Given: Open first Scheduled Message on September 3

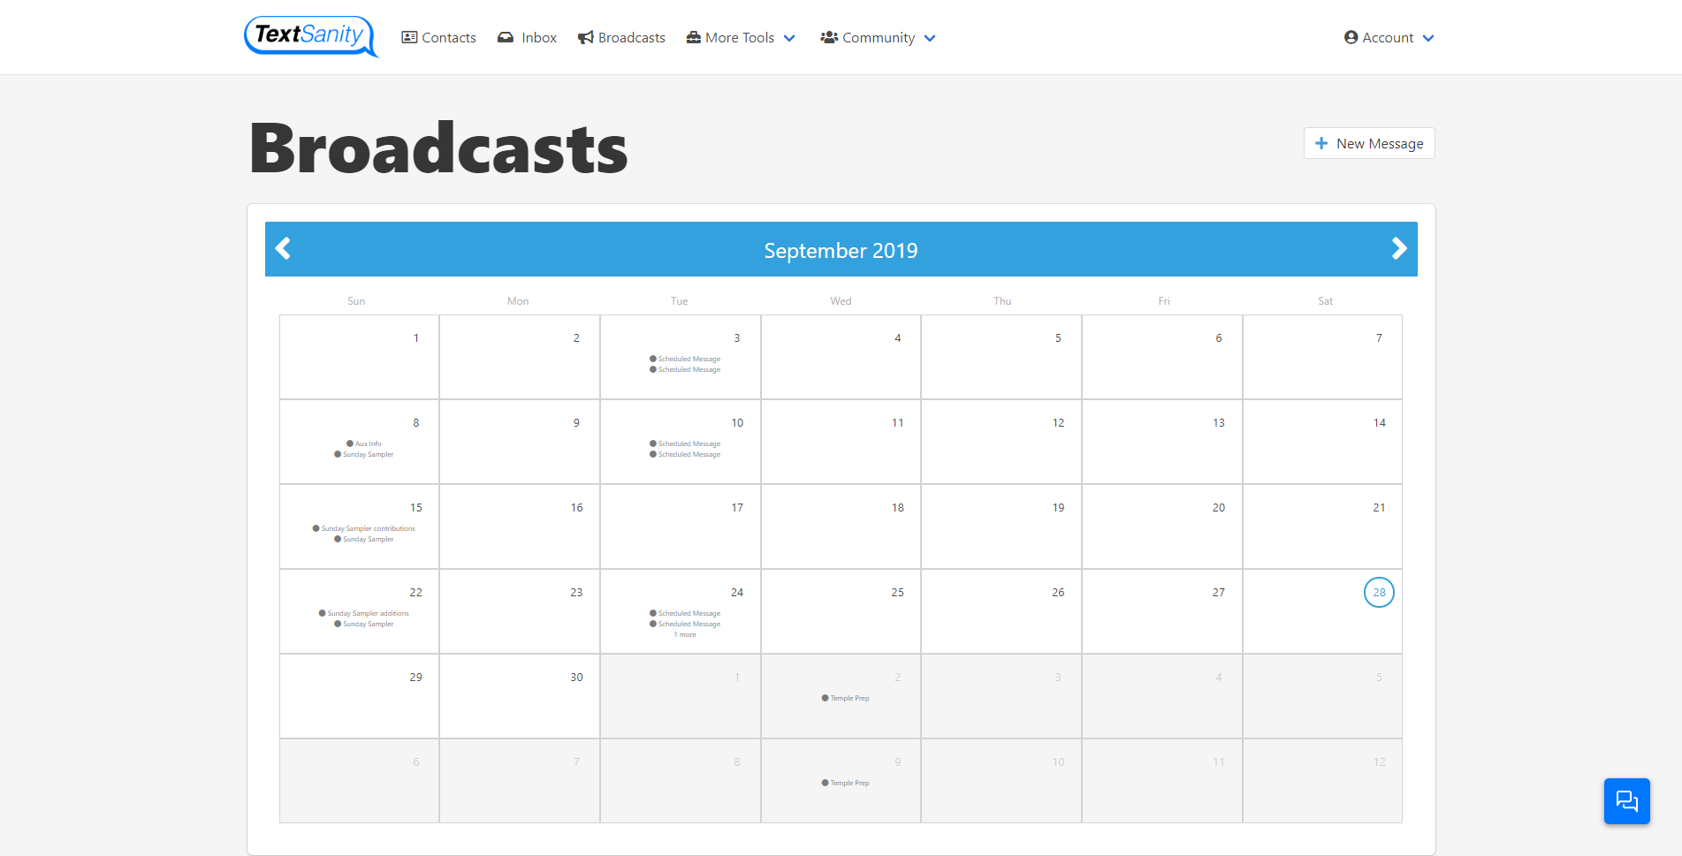Looking at the screenshot, I should point(685,359).
